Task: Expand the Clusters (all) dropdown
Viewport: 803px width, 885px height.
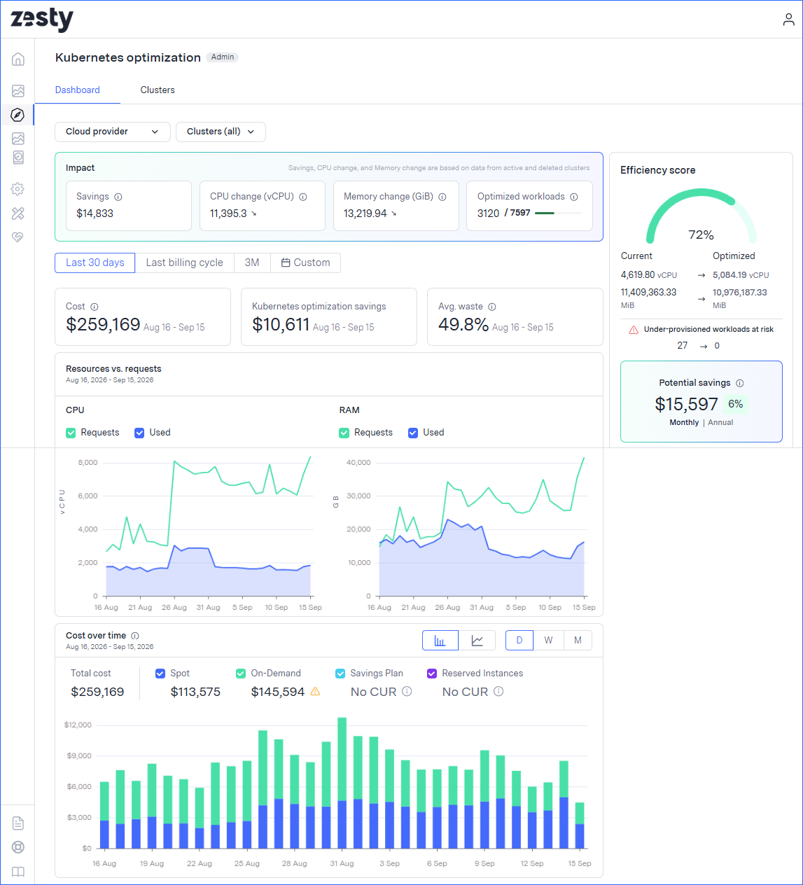Action: pyautogui.click(x=221, y=132)
